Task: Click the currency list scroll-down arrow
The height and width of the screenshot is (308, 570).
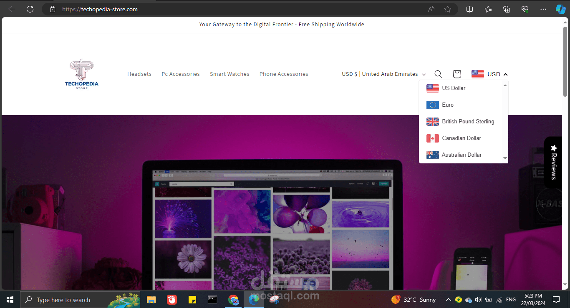Action: tap(505, 158)
